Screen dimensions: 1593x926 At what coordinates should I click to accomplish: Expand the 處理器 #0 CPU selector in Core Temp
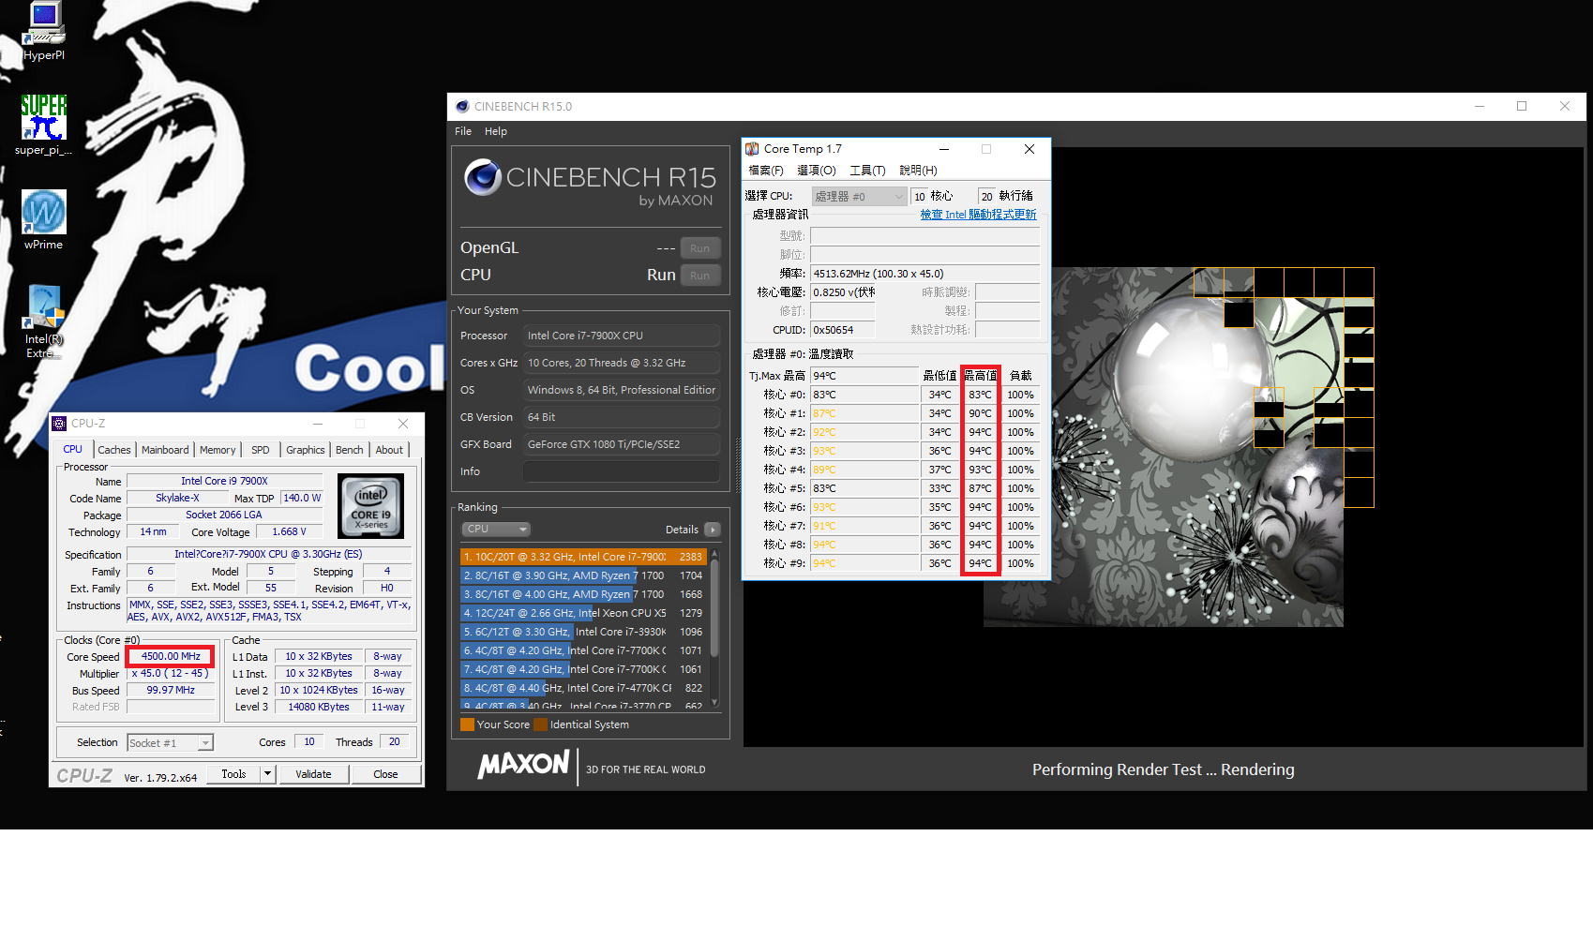click(859, 196)
